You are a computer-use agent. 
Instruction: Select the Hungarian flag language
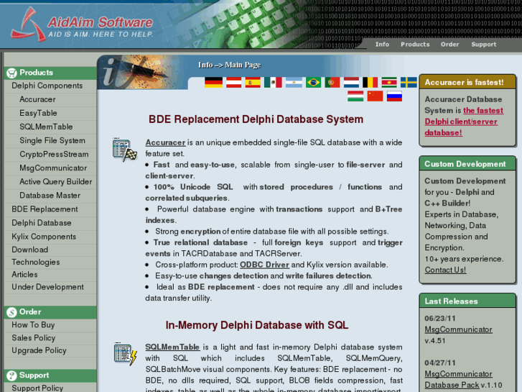pyautogui.click(x=355, y=96)
